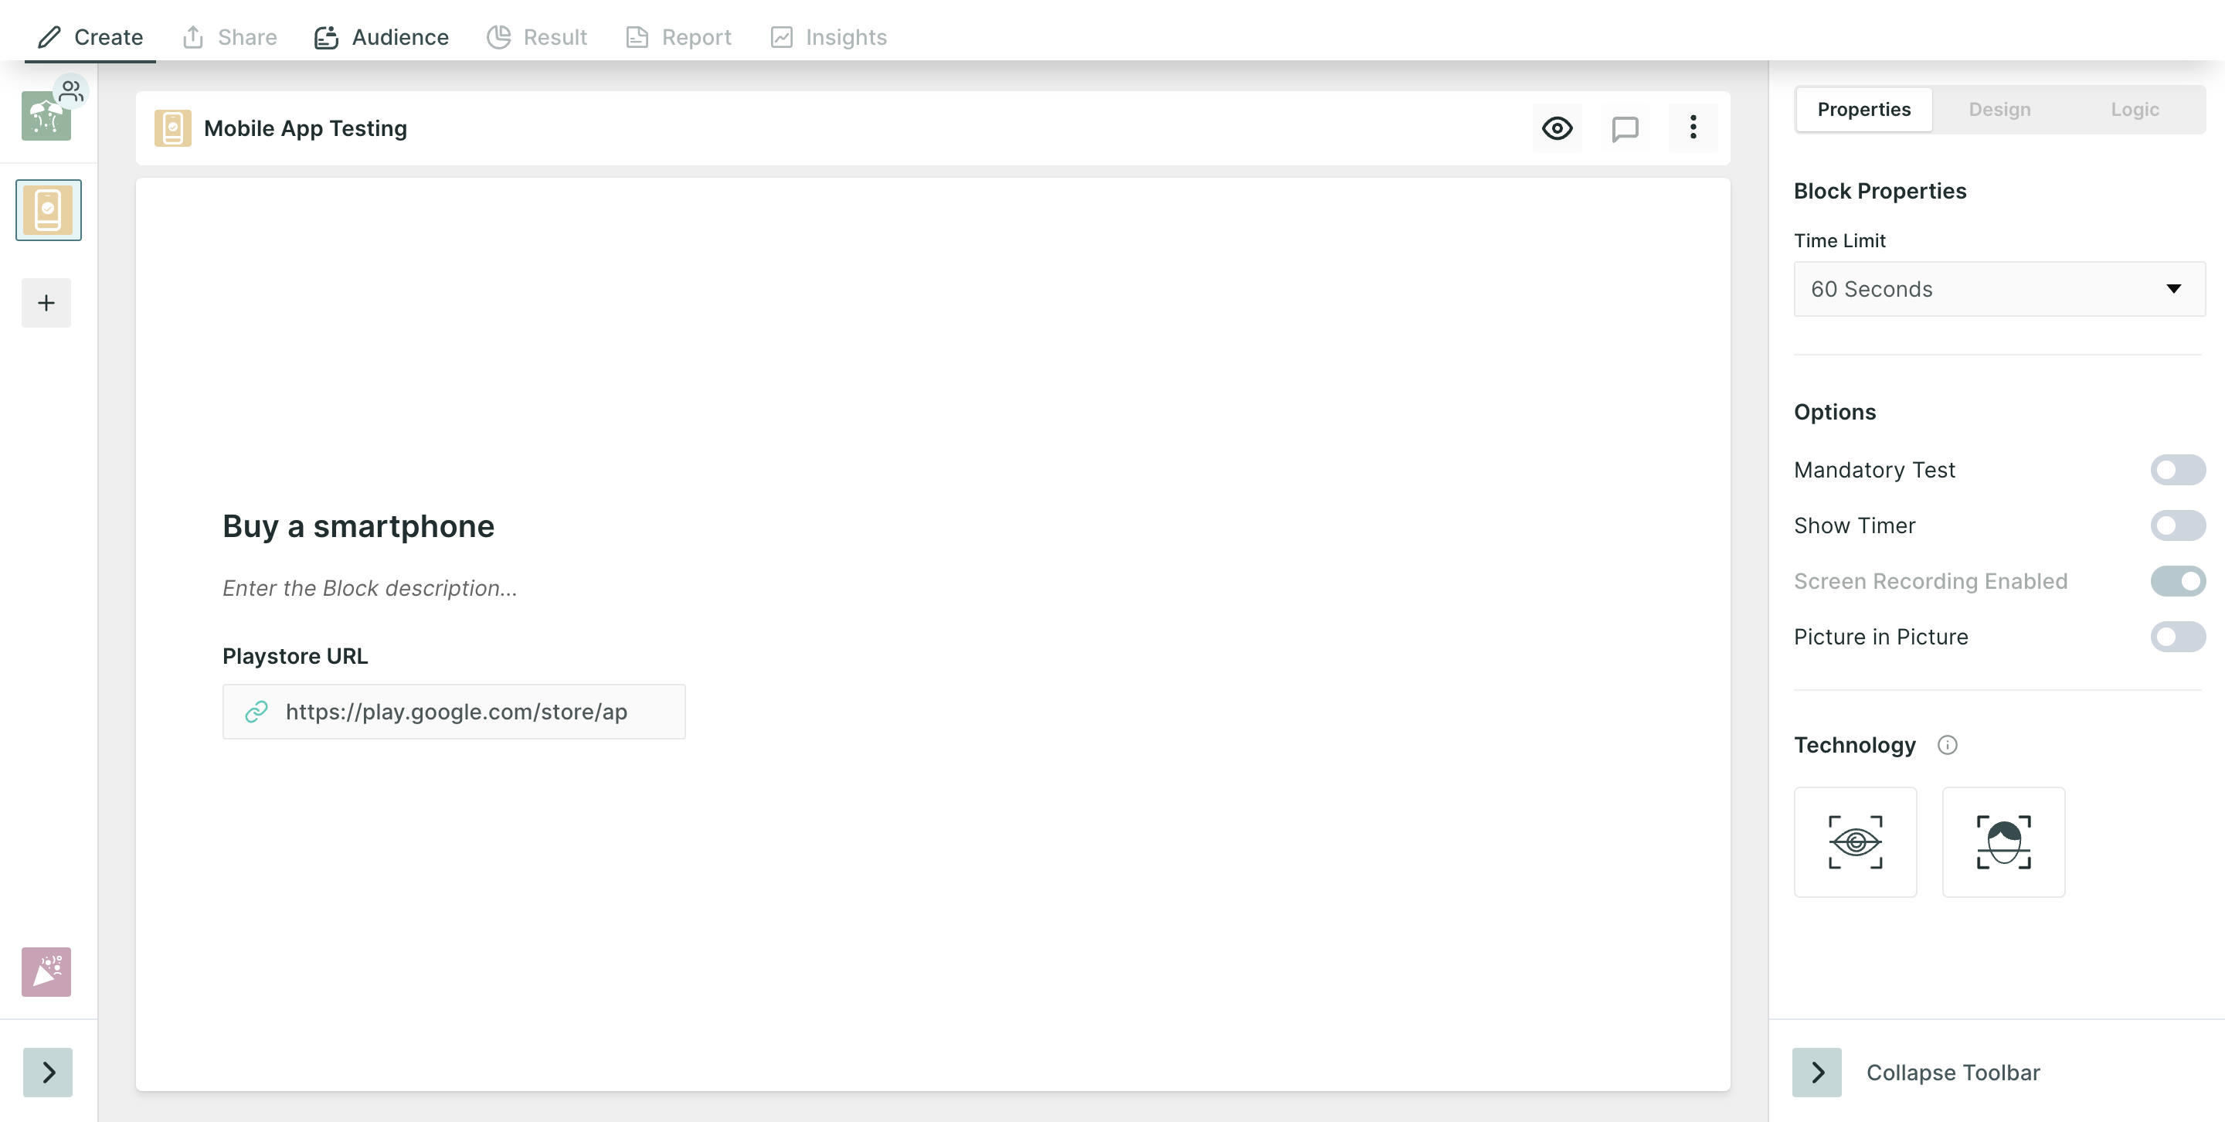Click the Collapse Toolbar label
The image size is (2225, 1122).
click(1953, 1073)
